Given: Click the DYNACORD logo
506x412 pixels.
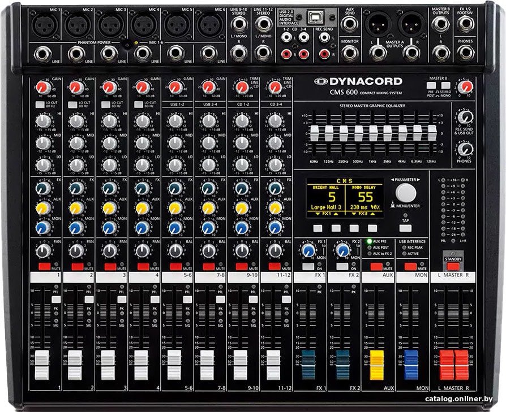Looking at the screenshot, I should (x=358, y=81).
